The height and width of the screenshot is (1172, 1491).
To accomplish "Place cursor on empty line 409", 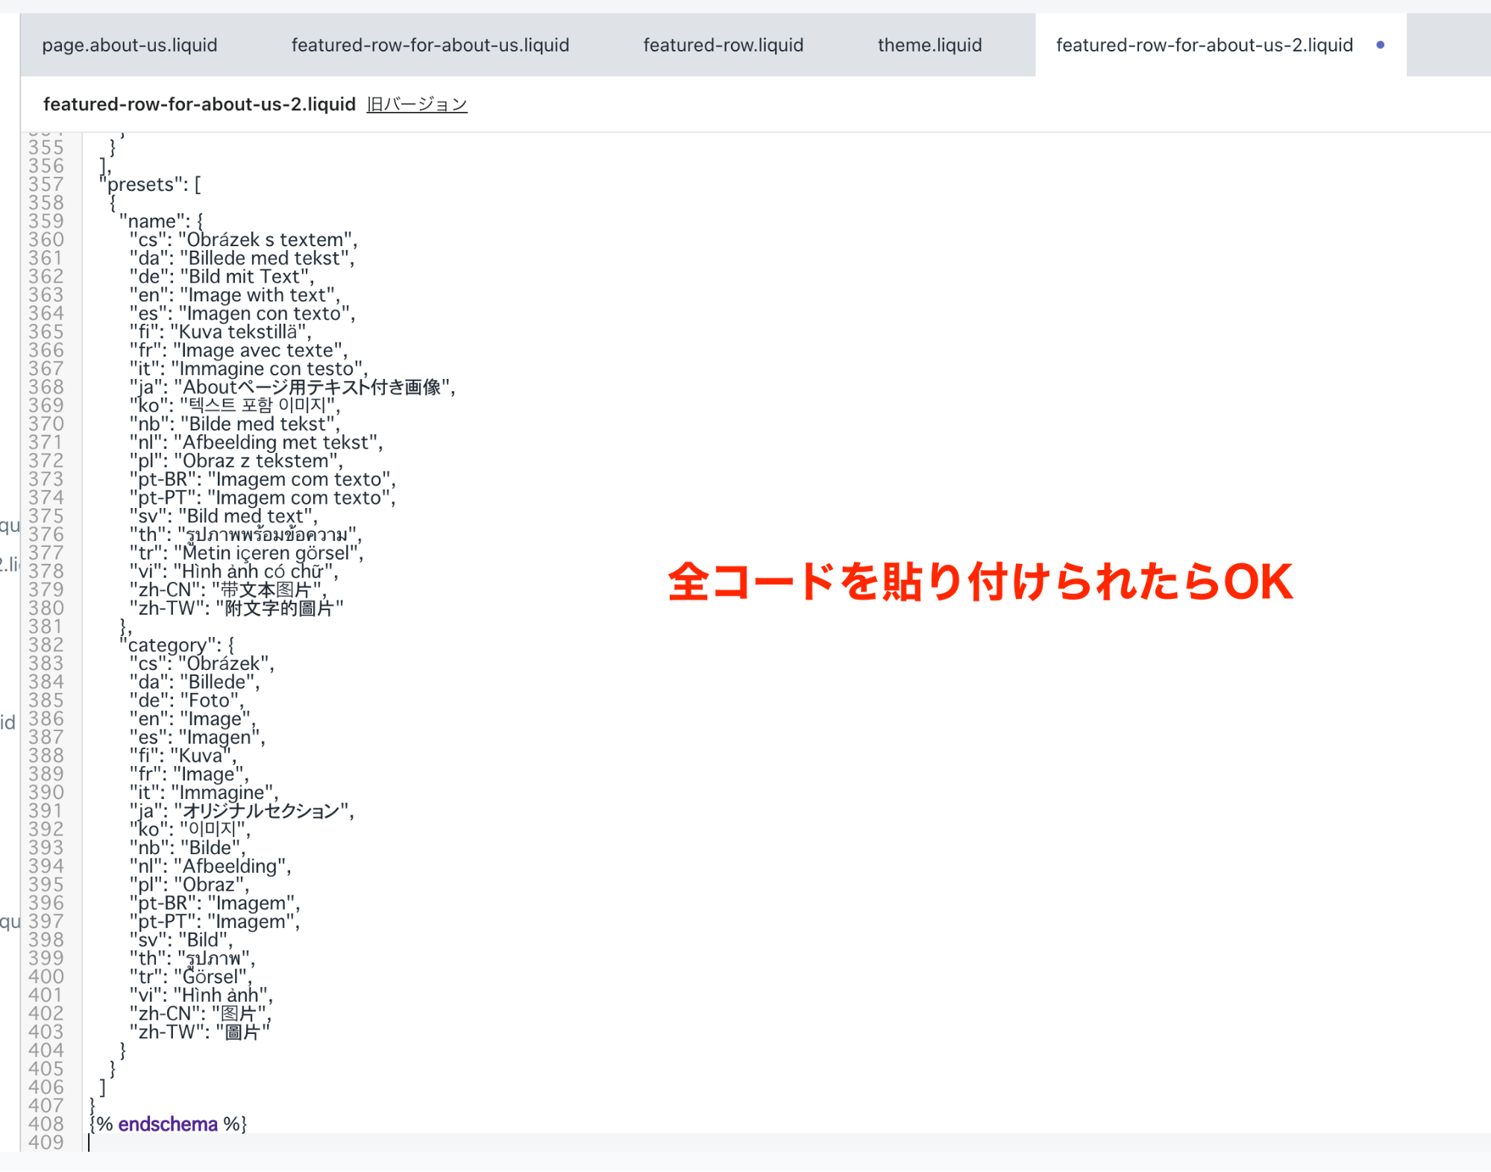I will pyautogui.click(x=448, y=1142).
